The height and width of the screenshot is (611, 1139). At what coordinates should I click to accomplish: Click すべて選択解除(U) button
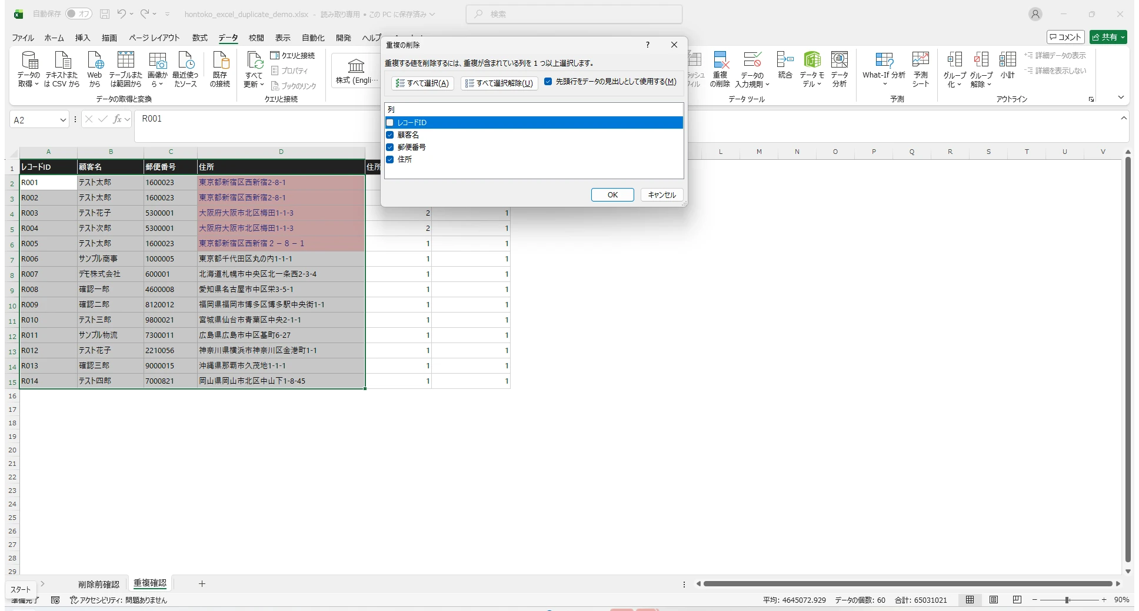(x=499, y=83)
